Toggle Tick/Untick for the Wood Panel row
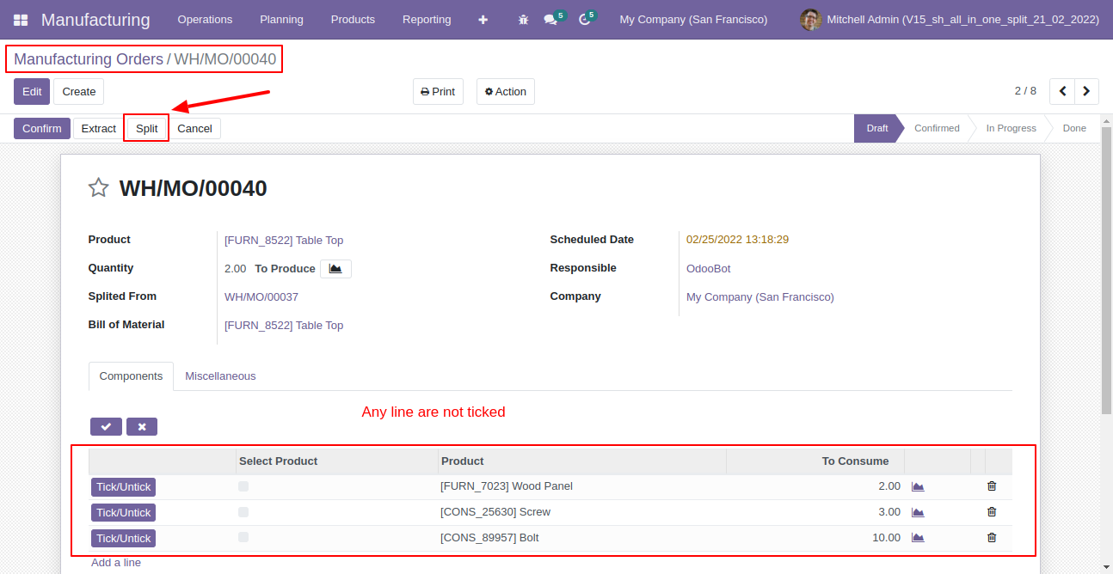This screenshot has width=1113, height=574. (x=123, y=487)
